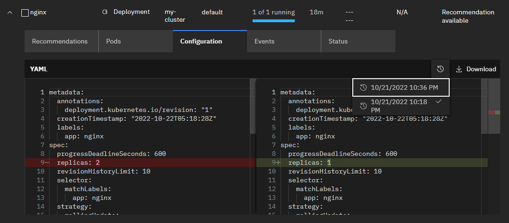Choose the 10/21/2022 10:18 PM revision
The height and width of the screenshot is (223, 509).
coord(399,106)
